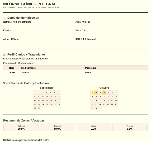Open the Cabeza 50.0% zone card

point(21,128)
